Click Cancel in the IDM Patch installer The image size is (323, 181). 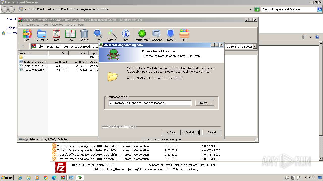[x=211, y=132]
